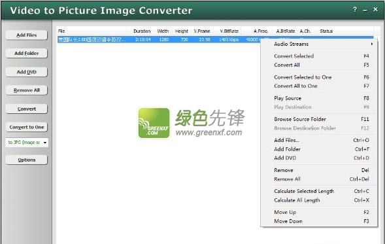Screen dimensions: 385x244
Task: Click the V.Frame column header
Action: point(201,31)
